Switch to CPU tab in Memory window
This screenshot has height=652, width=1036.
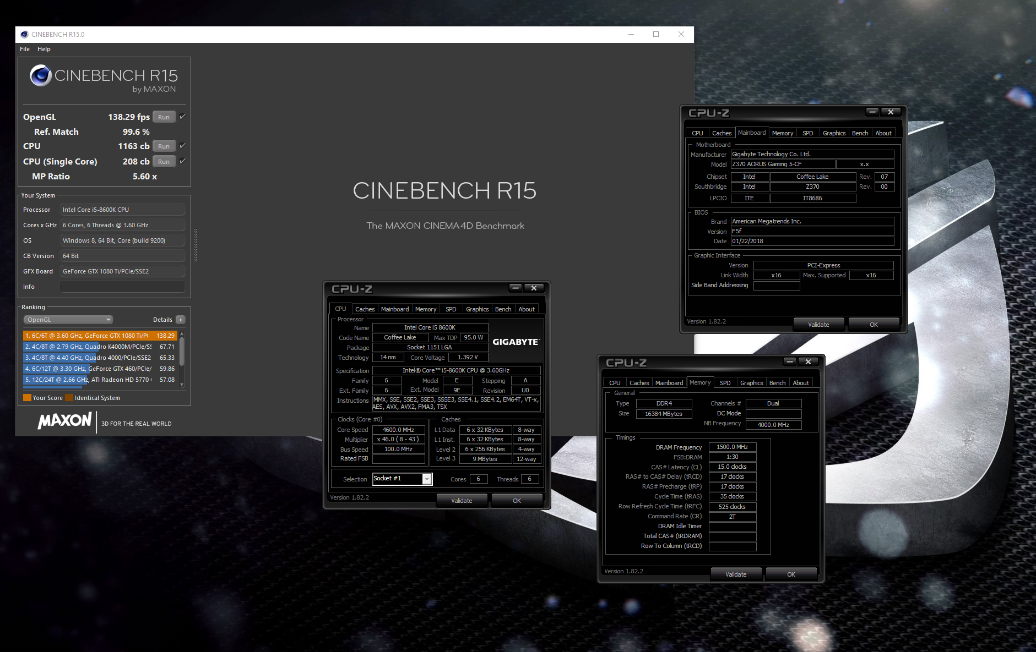[x=615, y=383]
